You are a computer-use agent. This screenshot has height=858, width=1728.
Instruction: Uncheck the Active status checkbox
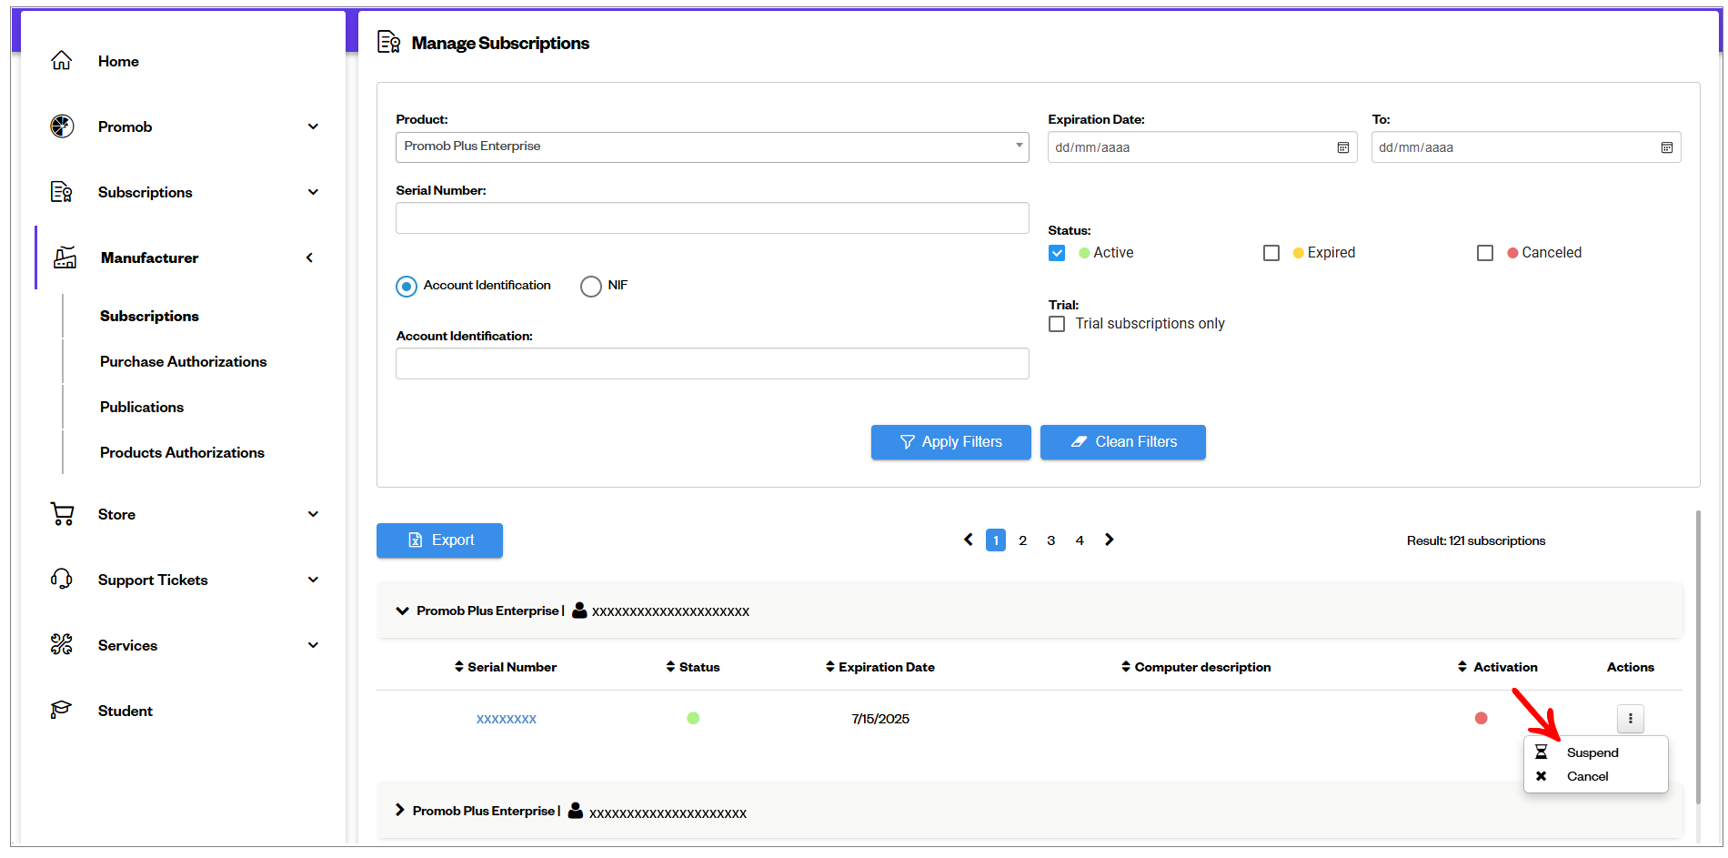(x=1057, y=253)
